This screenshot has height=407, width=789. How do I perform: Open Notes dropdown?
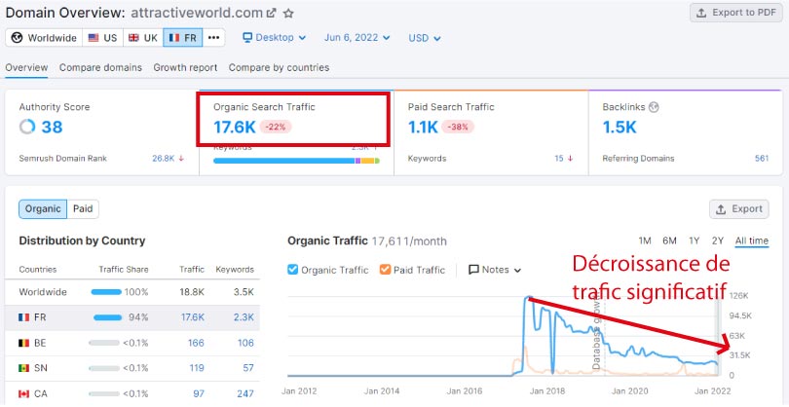point(495,270)
